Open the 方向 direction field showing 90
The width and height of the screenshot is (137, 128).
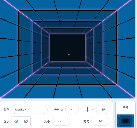click(100, 121)
